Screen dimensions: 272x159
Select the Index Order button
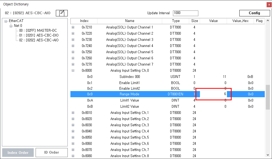(x=18, y=153)
